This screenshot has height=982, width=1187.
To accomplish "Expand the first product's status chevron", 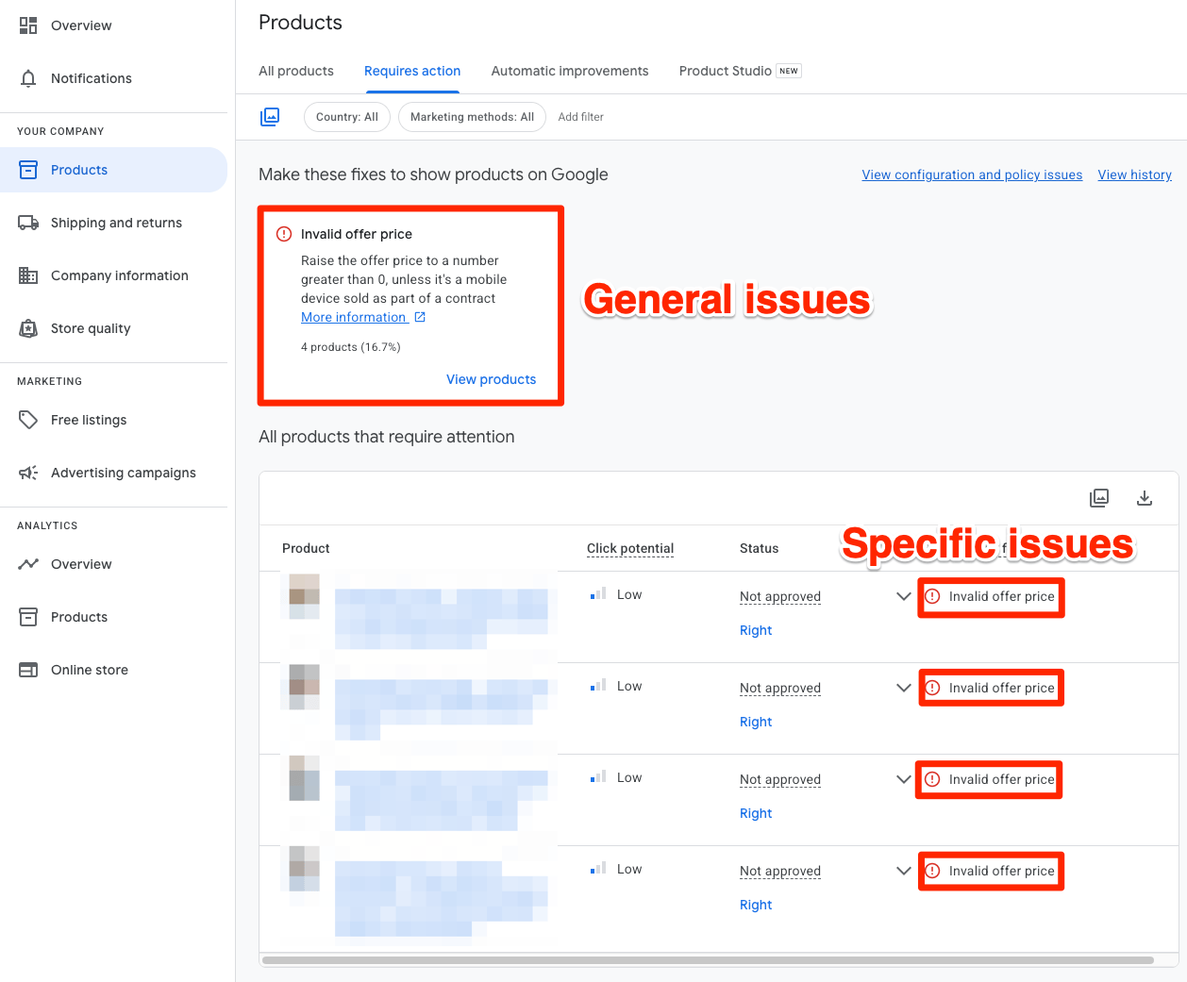I will pyautogui.click(x=903, y=596).
